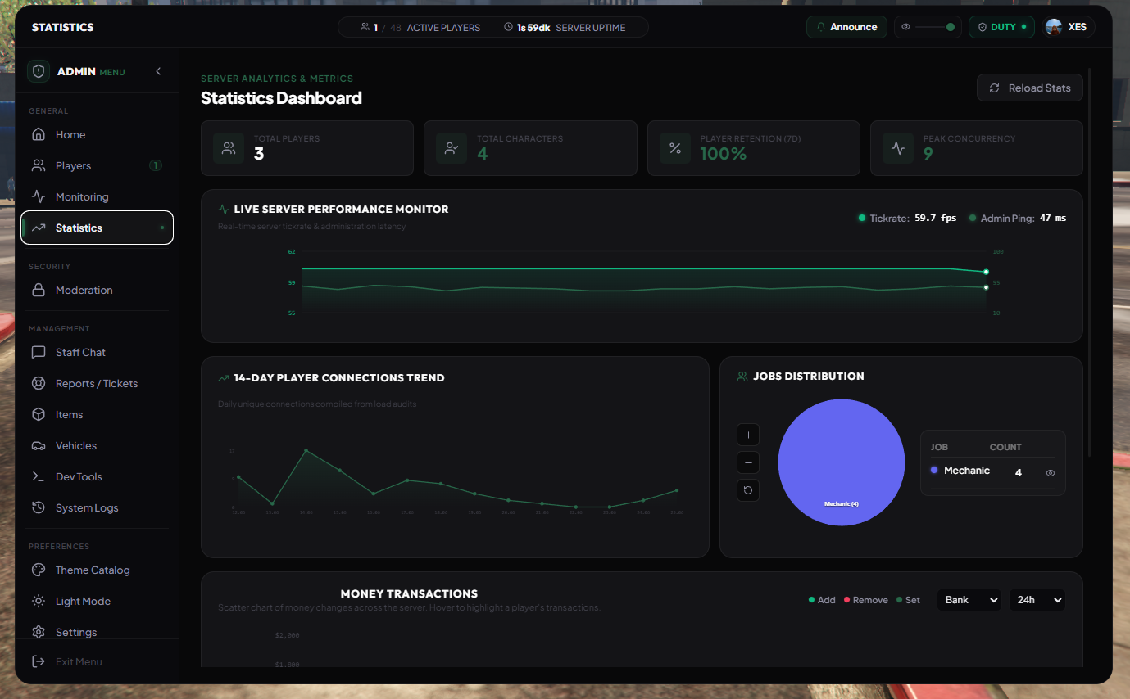Click the System Logs history icon
Screen dimensions: 1130x699
point(38,508)
